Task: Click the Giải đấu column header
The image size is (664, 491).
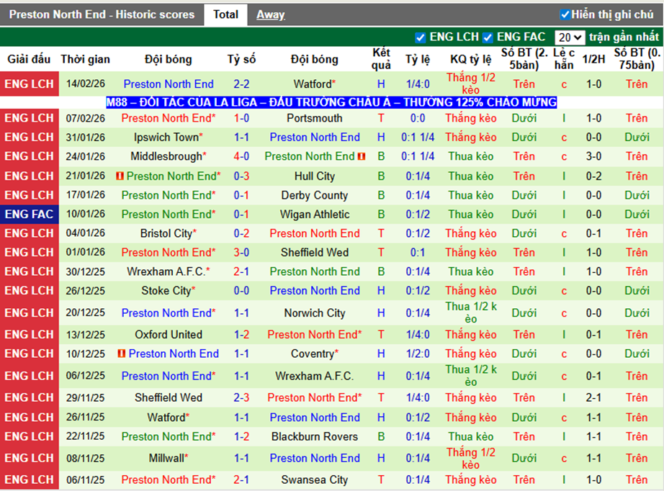Action: click(29, 59)
